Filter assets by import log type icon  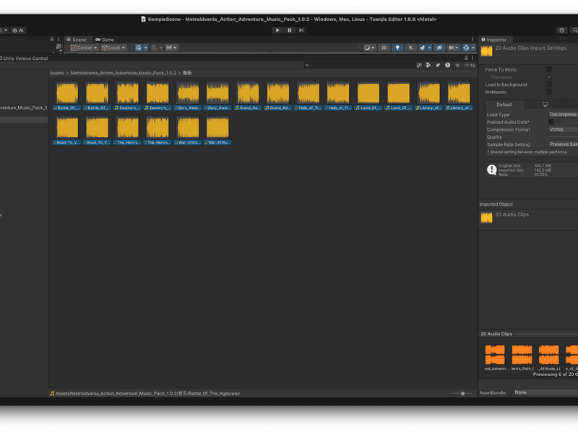(447, 65)
